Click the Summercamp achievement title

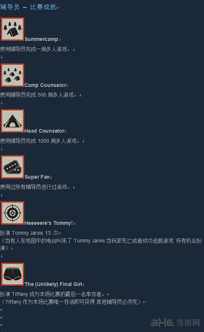click(41, 39)
